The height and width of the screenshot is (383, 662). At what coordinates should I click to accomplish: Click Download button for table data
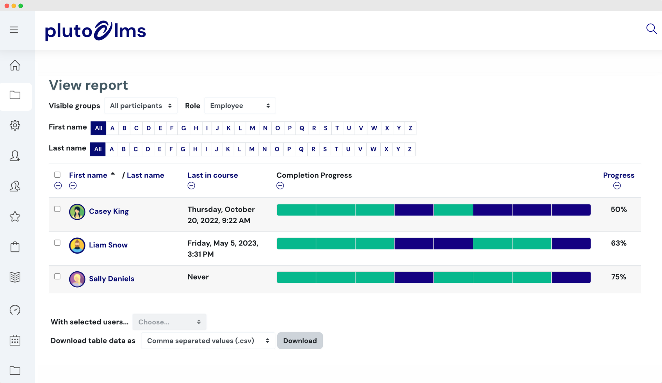tap(300, 341)
